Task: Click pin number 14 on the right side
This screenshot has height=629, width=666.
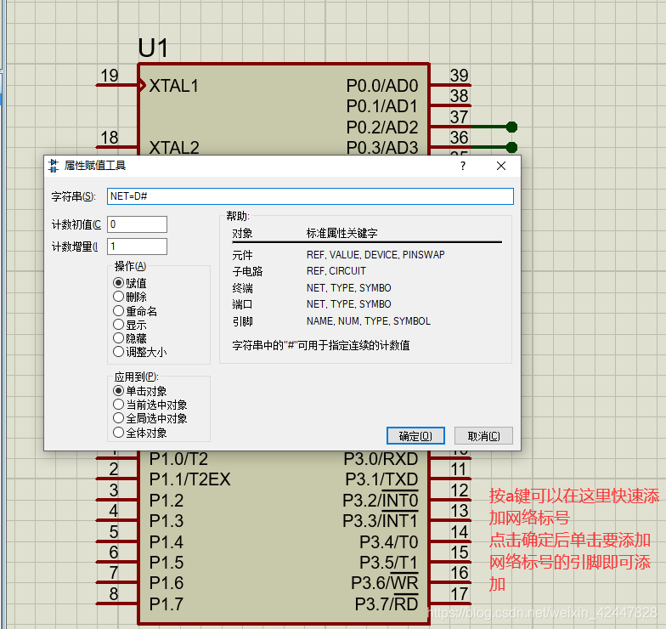Action: (459, 532)
